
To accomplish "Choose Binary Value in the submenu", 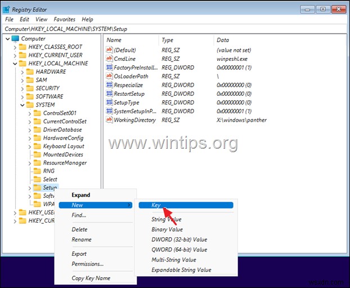I will [x=167, y=229].
